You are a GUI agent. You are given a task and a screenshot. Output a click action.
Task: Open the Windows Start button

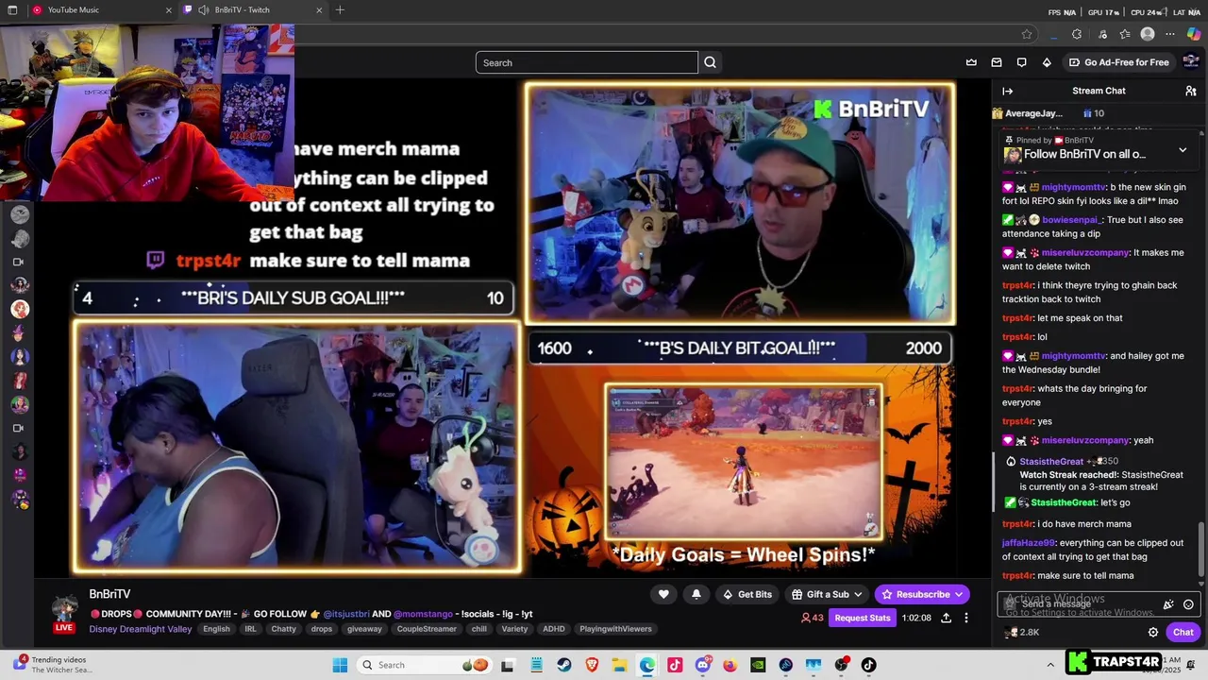click(340, 665)
